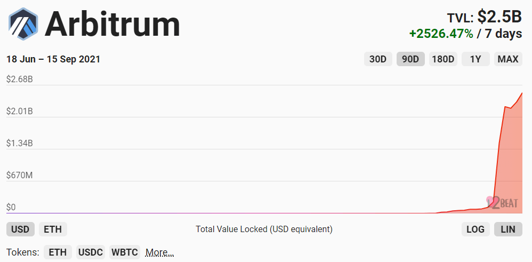Screen dimensions: 532x262
Task: Filter chart by WBTC token
Action: coord(125,252)
